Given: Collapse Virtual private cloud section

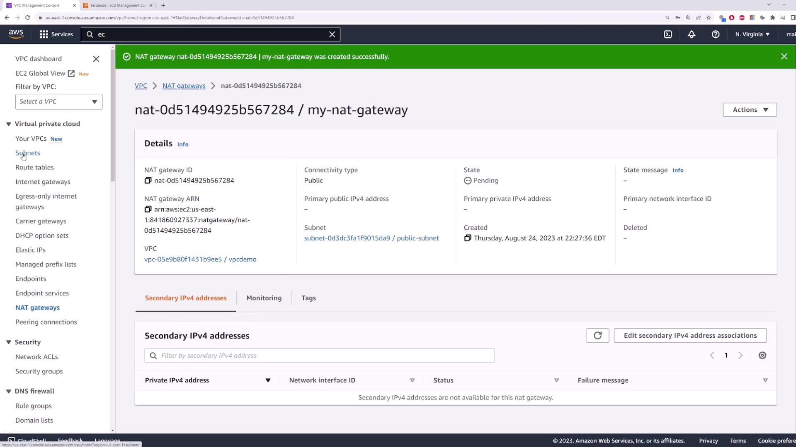Looking at the screenshot, I should tap(8, 124).
